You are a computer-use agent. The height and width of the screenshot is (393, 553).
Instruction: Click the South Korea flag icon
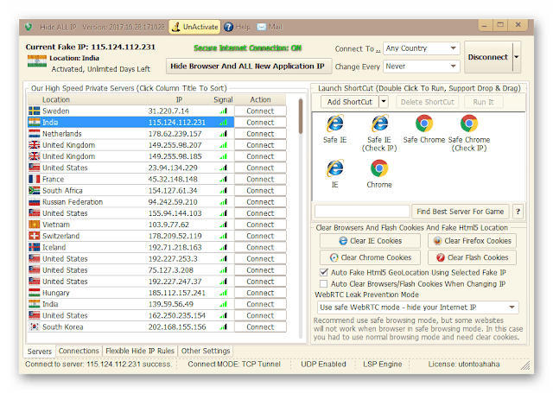[x=35, y=326]
